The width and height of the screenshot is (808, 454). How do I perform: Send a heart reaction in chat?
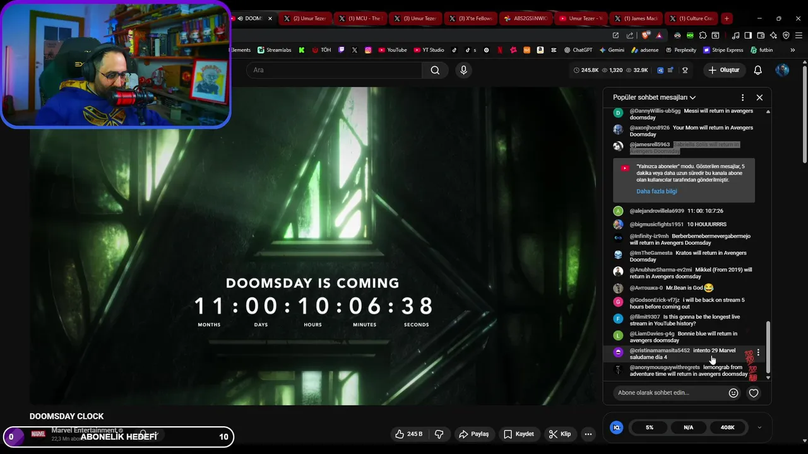(753, 393)
